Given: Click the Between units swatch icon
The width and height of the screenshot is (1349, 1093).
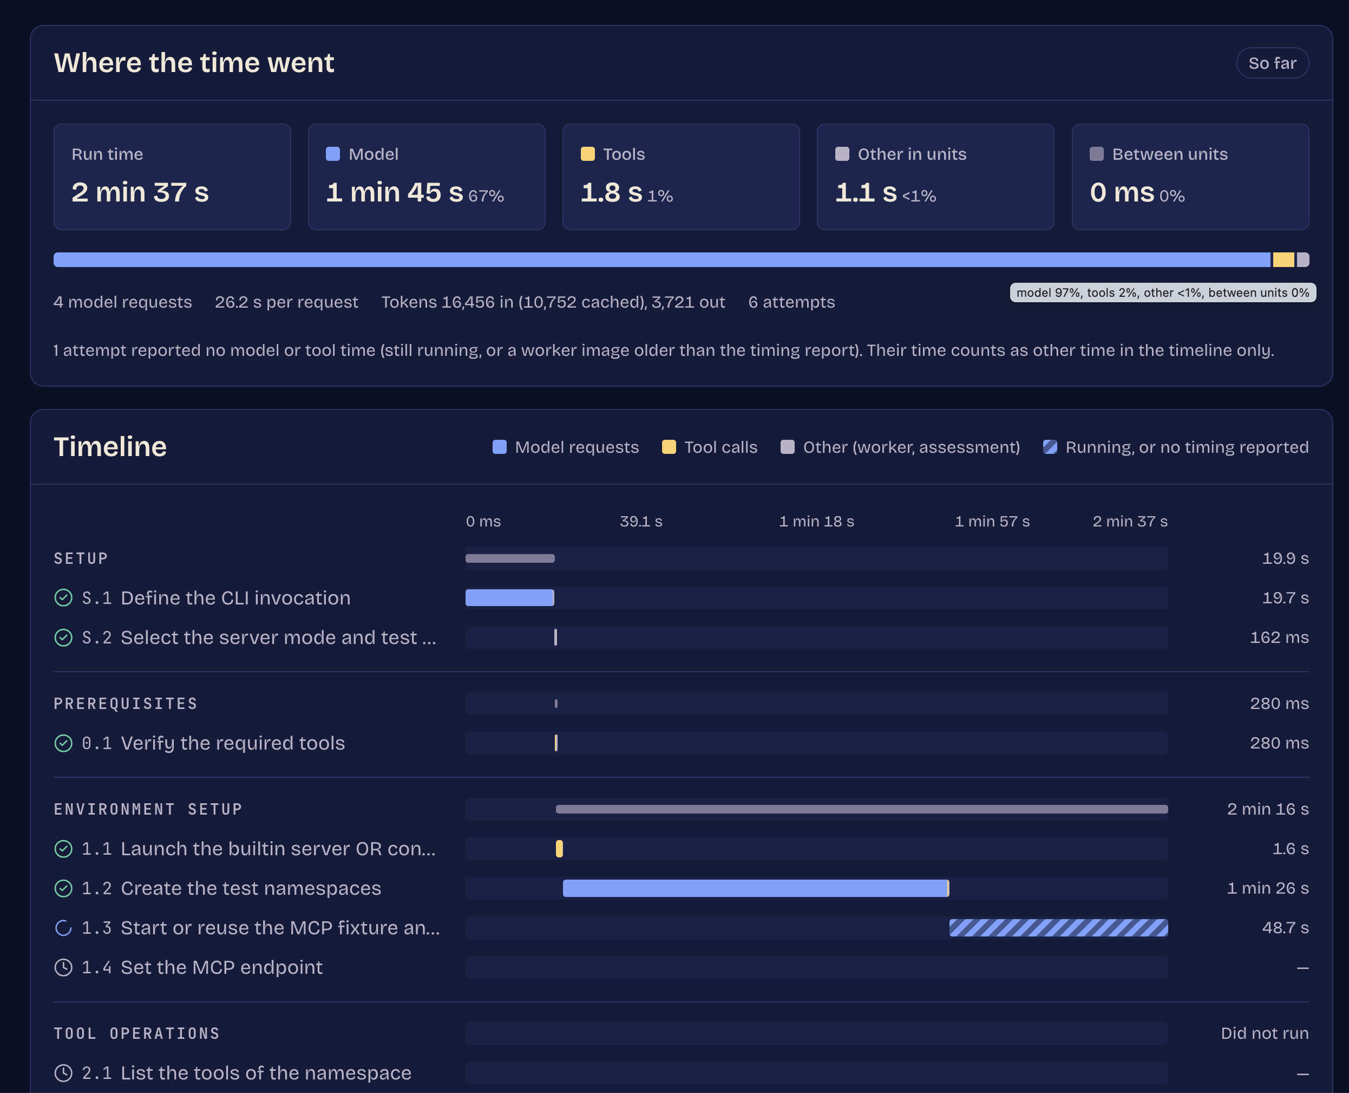Looking at the screenshot, I should 1097,154.
